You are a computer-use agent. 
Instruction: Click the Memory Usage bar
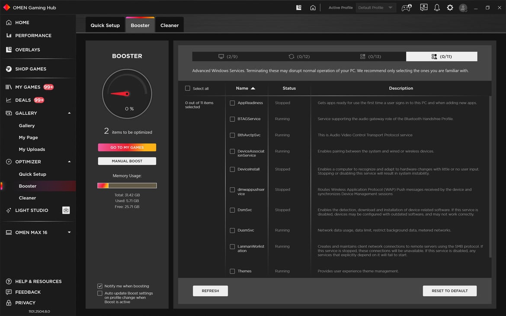click(x=127, y=185)
